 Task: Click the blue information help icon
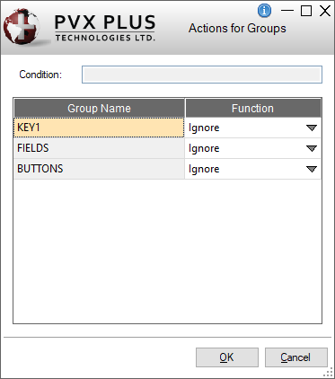tap(264, 11)
